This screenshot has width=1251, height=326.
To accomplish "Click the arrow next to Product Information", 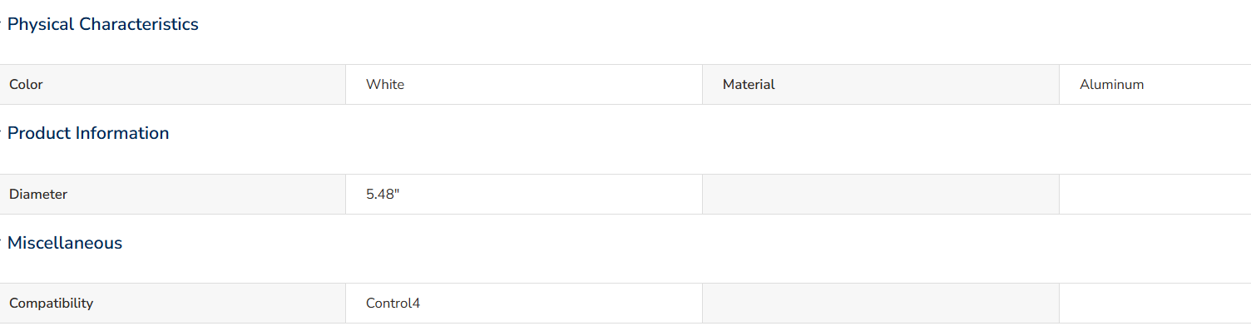I will pyautogui.click(x=2, y=134).
